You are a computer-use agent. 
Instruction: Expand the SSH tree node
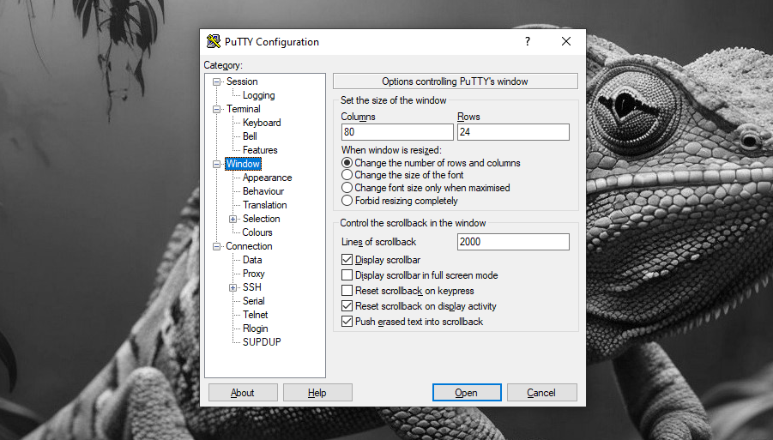point(233,287)
